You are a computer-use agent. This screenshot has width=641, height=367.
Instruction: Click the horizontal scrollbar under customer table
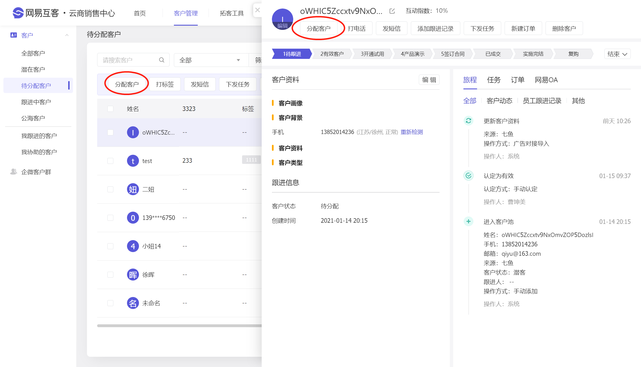tap(179, 326)
